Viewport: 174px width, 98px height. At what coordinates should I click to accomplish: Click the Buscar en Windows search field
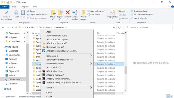148,27
